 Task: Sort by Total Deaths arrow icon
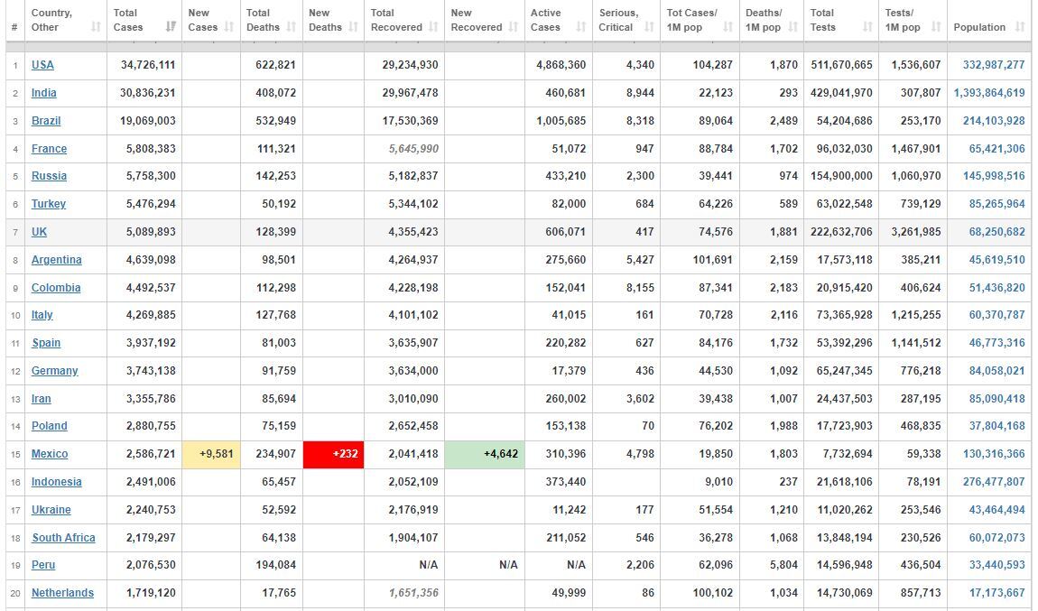292,27
